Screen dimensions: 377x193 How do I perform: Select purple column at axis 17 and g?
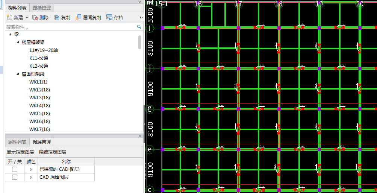click(x=239, y=109)
